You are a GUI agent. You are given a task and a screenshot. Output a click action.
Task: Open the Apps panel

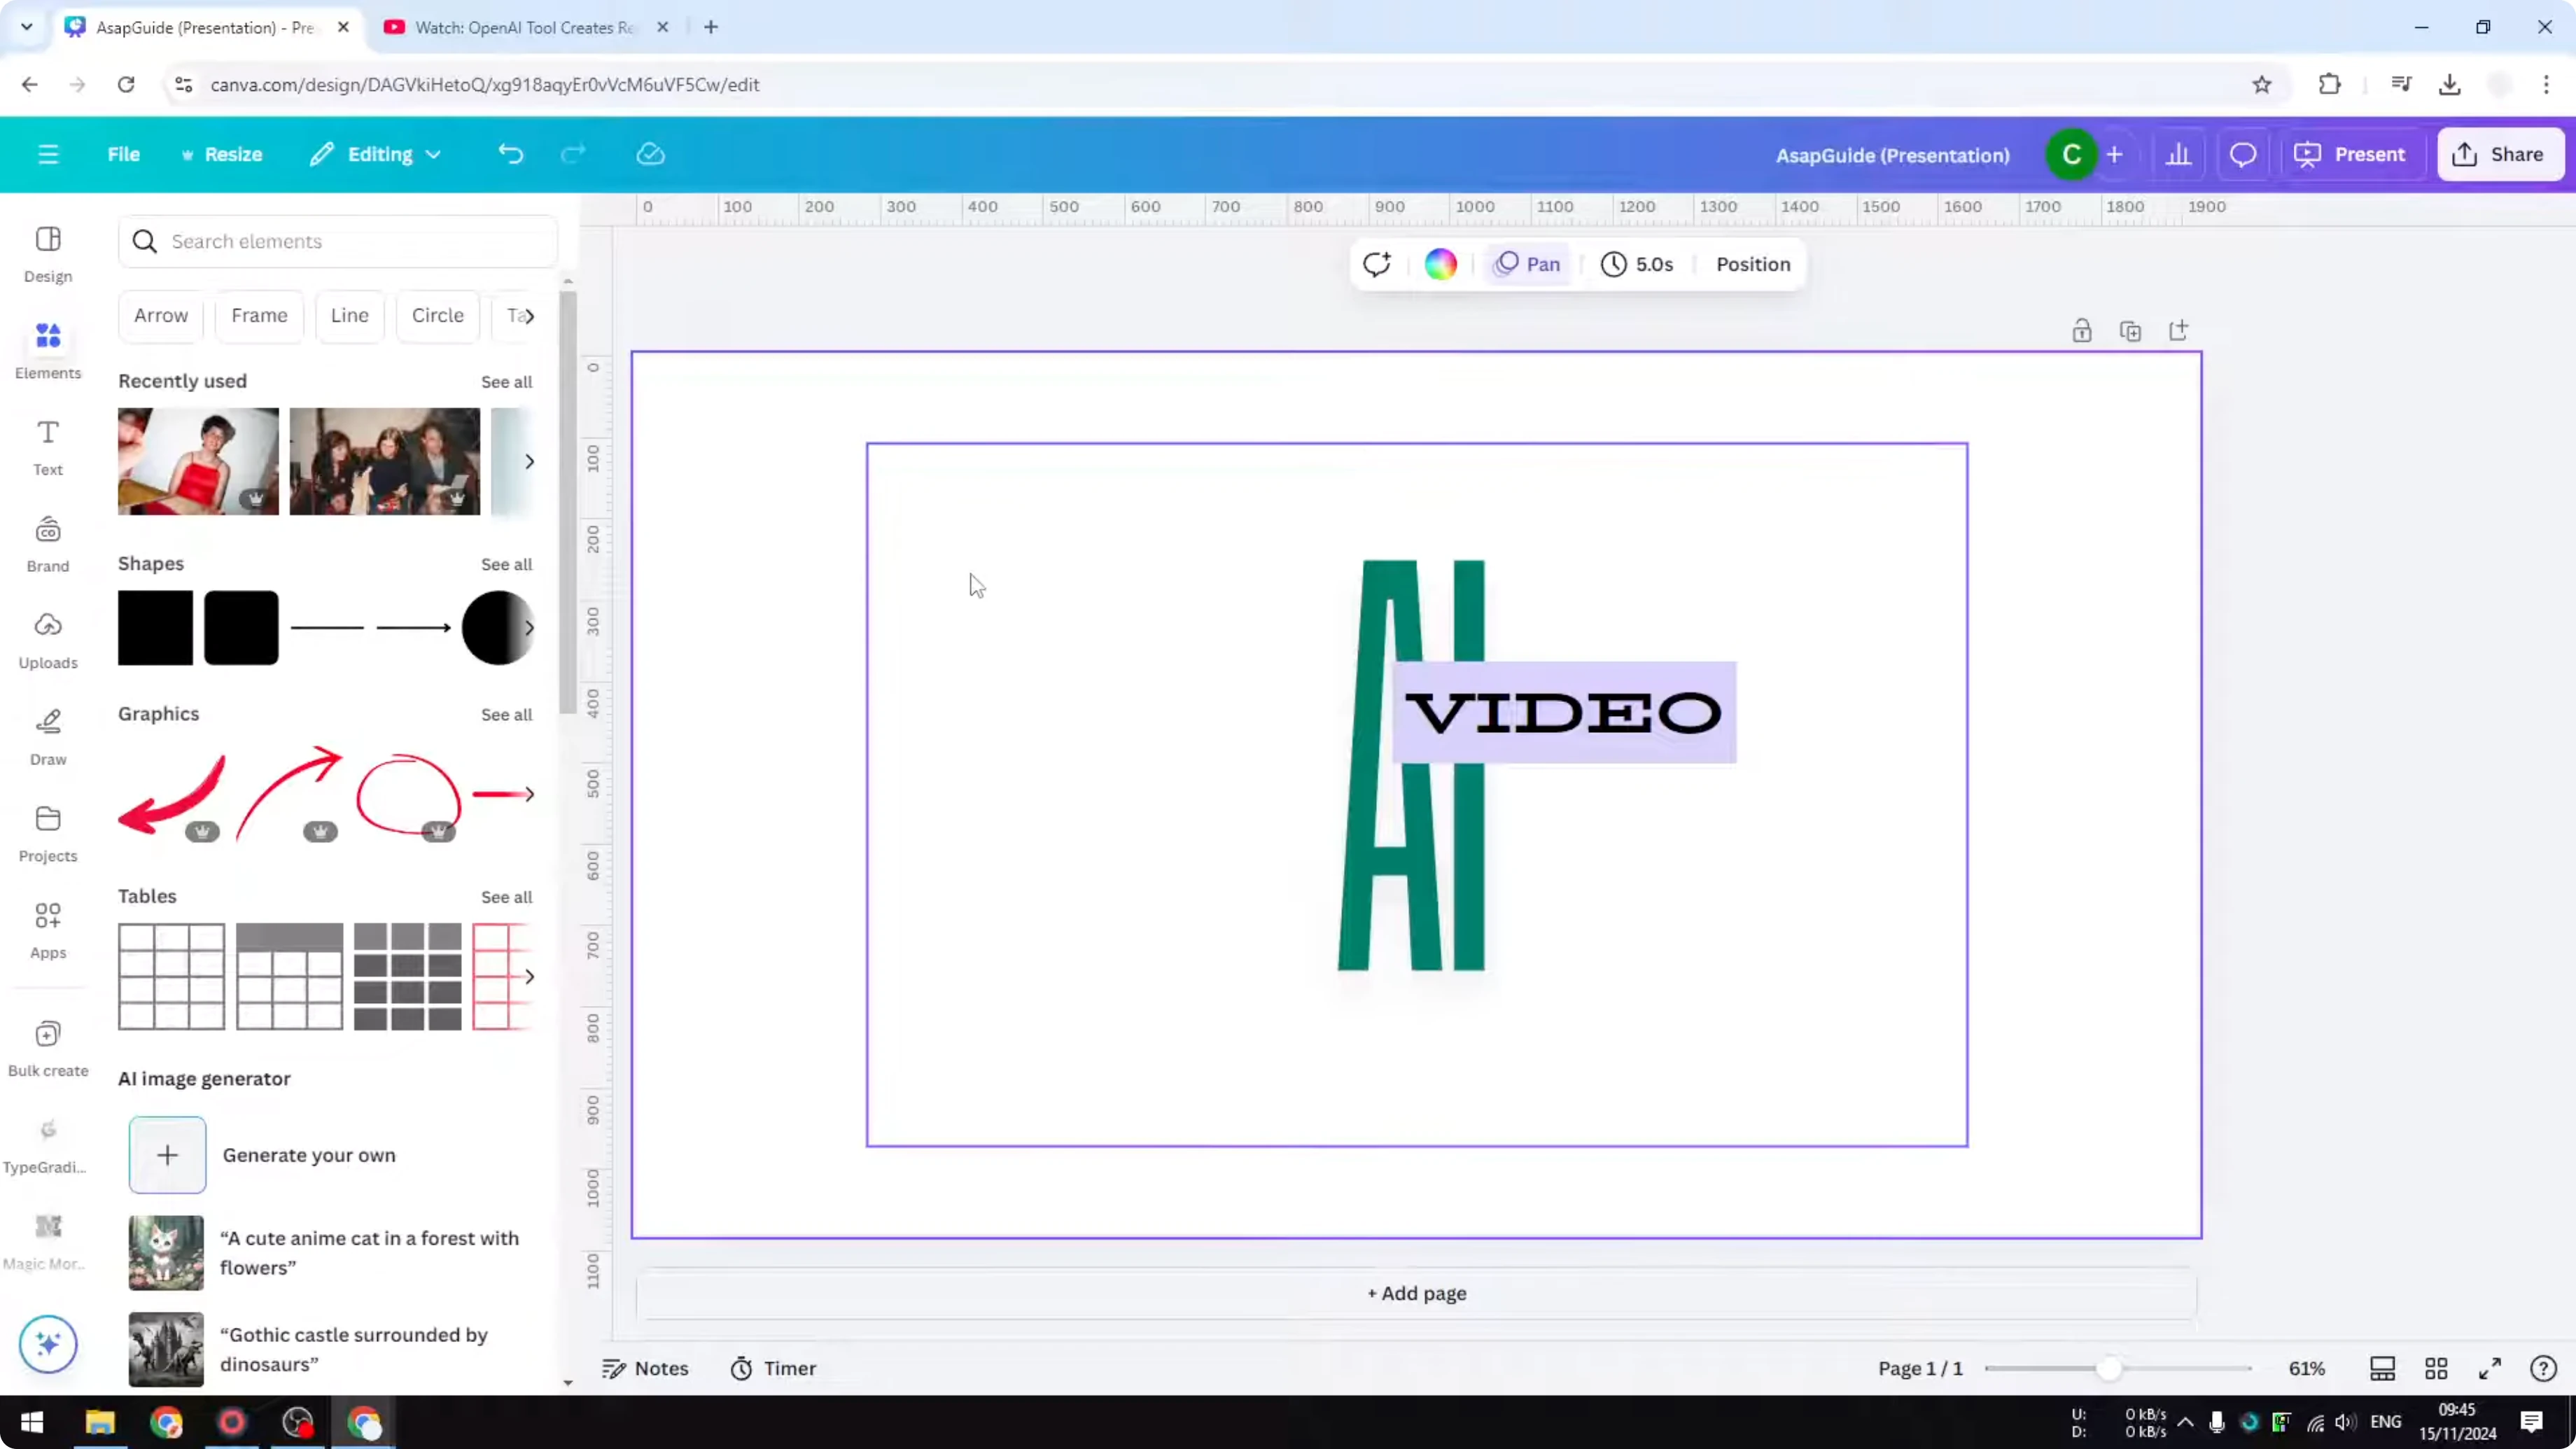(x=47, y=929)
